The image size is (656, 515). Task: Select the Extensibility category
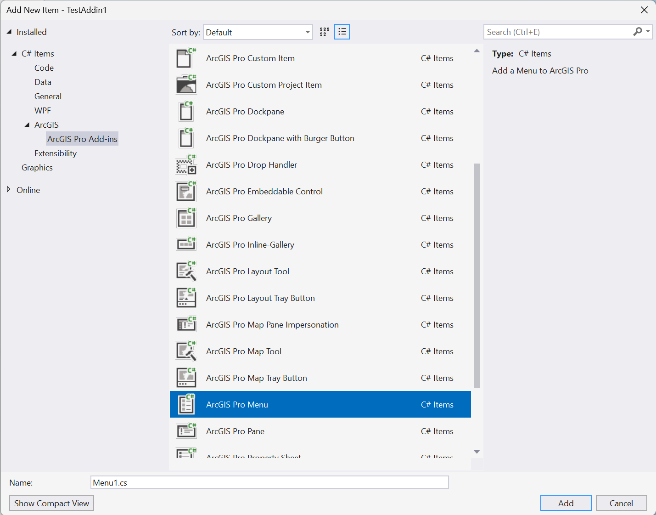pos(56,153)
